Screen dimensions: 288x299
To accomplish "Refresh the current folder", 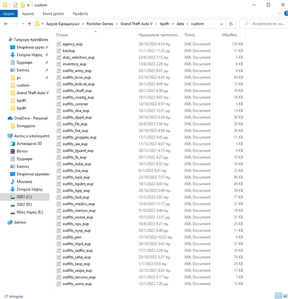I will (x=231, y=24).
